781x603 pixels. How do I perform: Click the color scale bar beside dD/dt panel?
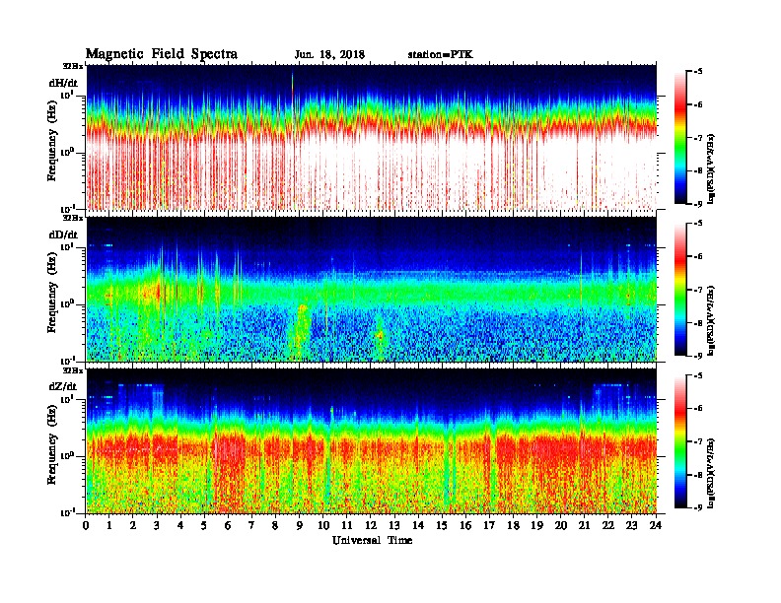pos(680,290)
